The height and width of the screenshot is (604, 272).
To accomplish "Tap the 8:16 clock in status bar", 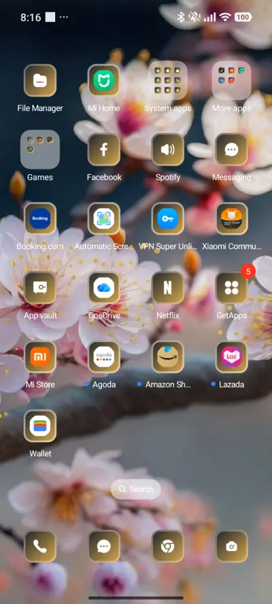I will click(31, 17).
